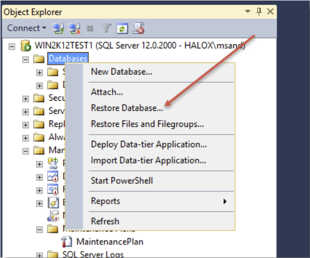This screenshot has height=258, width=310.
Task: Open the Object Explorer window position dropdown arrow
Action: pos(247,11)
